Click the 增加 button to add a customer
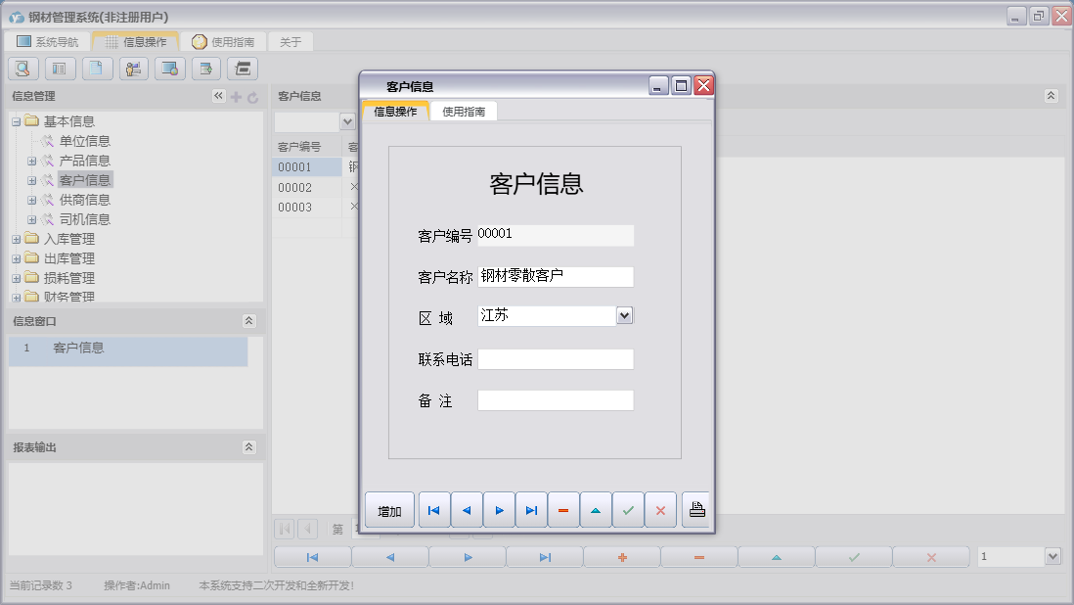 click(x=388, y=509)
